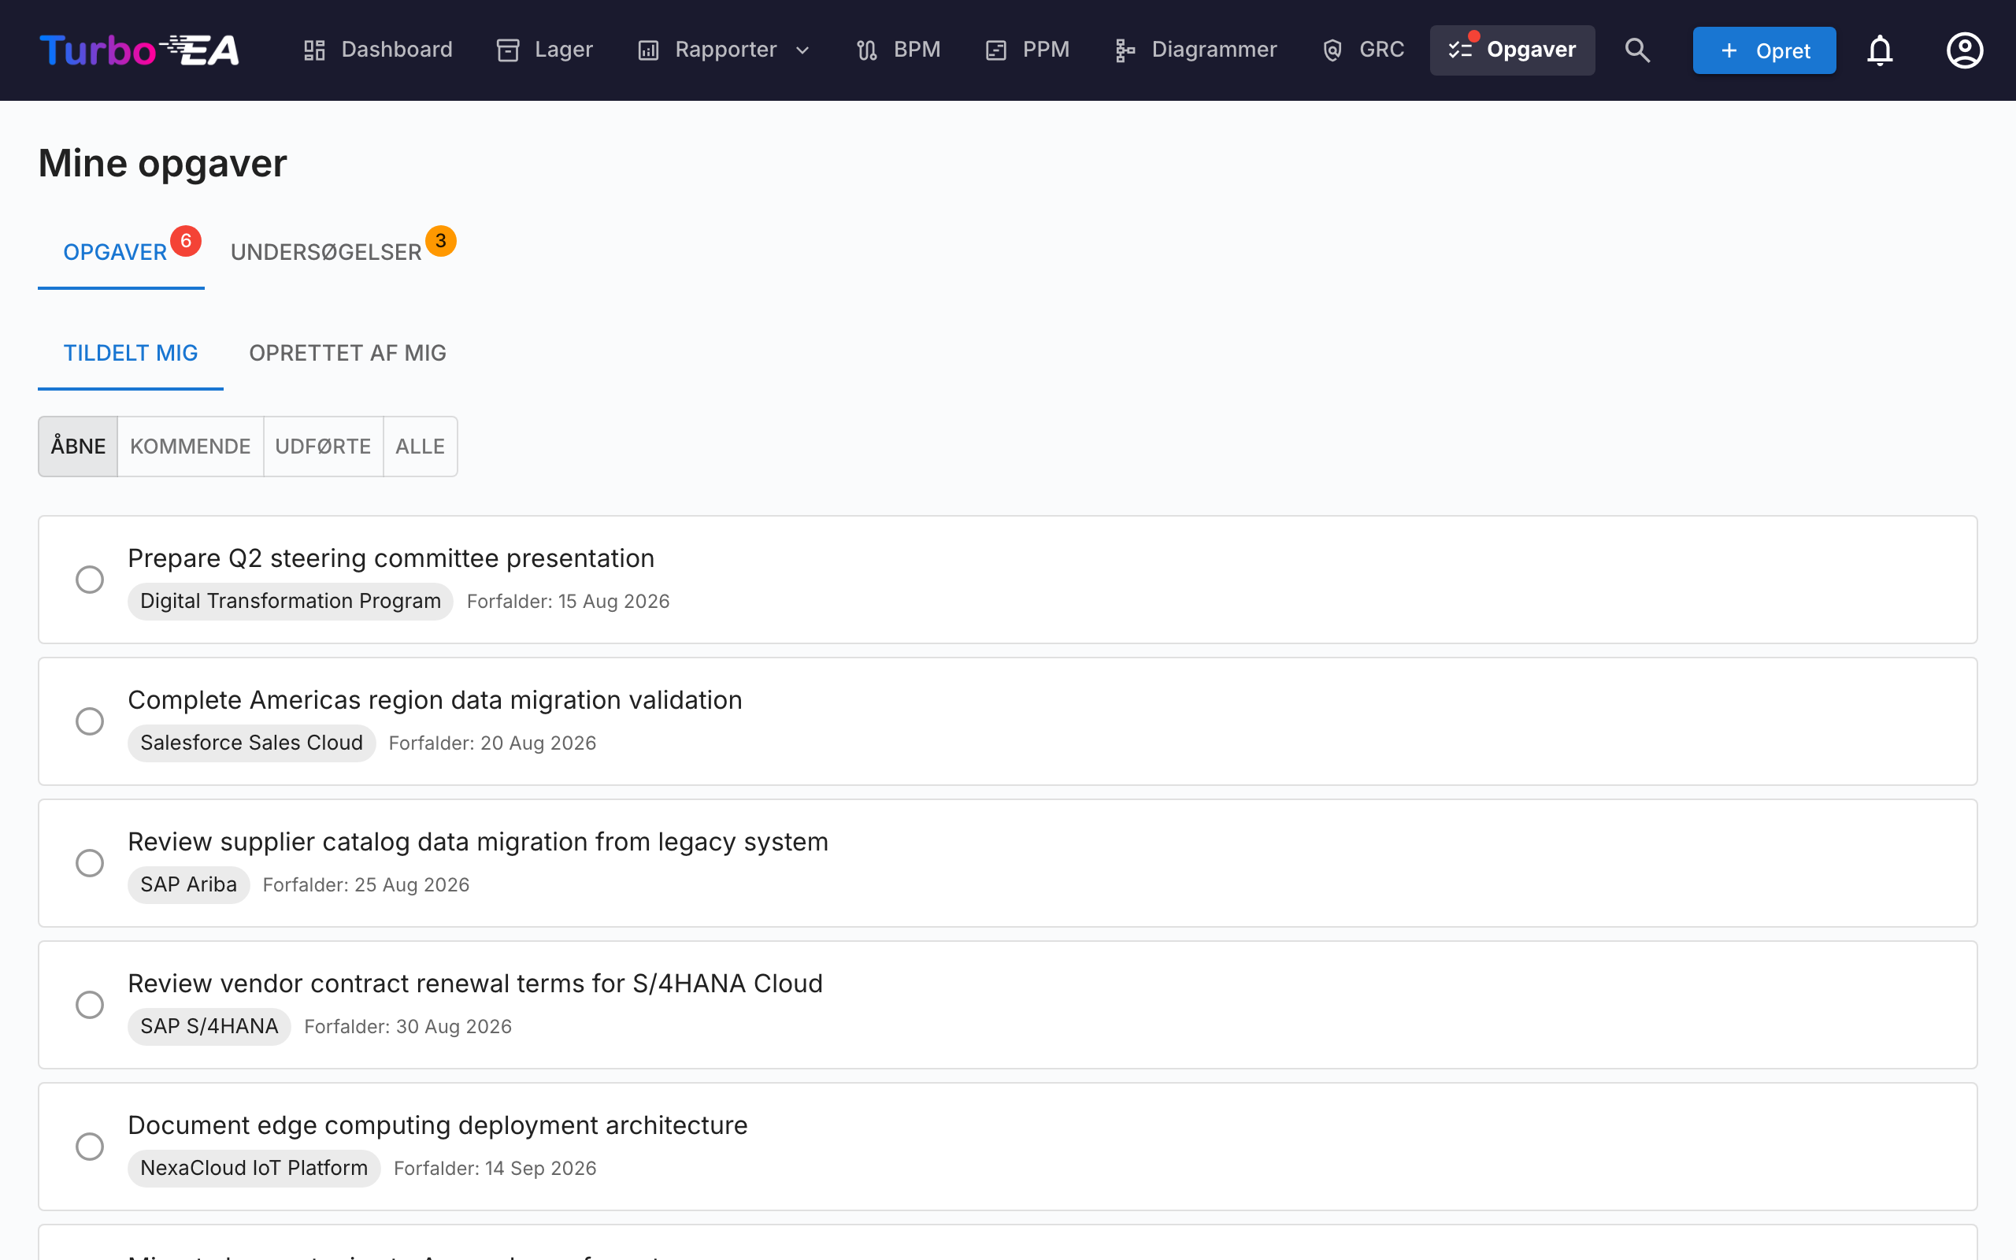This screenshot has width=2016, height=1260.
Task: Open Diagrammer from the navigation bar
Action: coord(1195,50)
